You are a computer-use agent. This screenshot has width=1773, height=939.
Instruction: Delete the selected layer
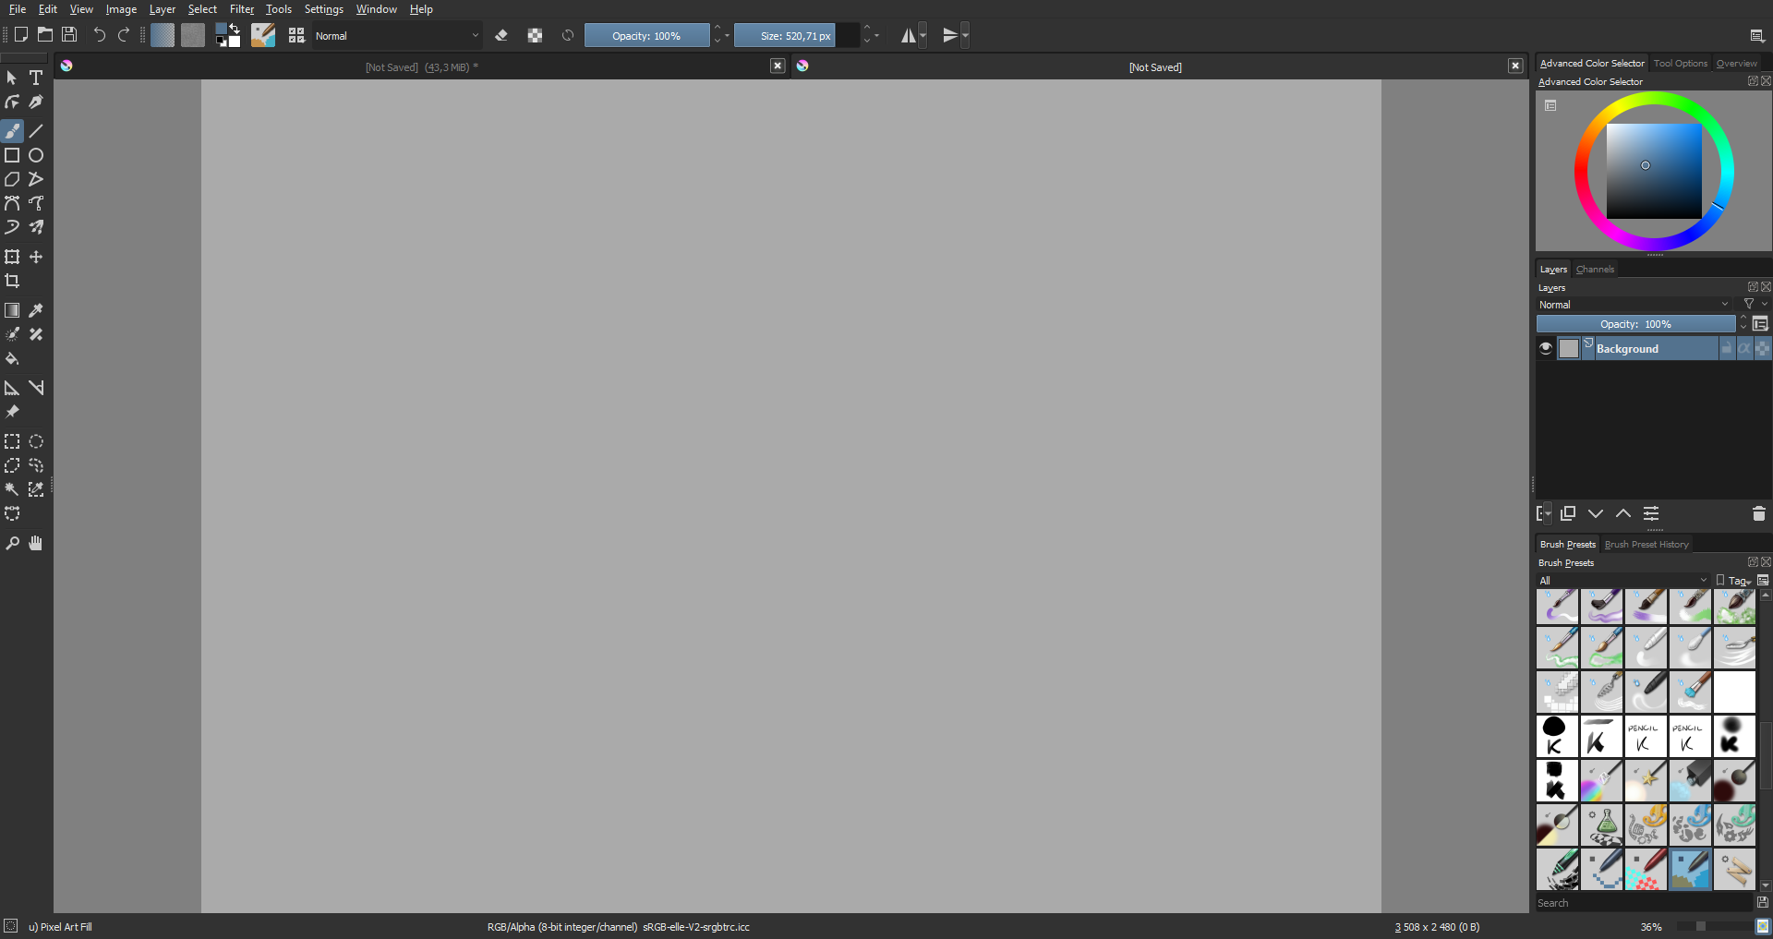1759,513
